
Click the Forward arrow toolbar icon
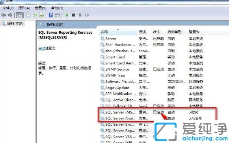[10, 15]
